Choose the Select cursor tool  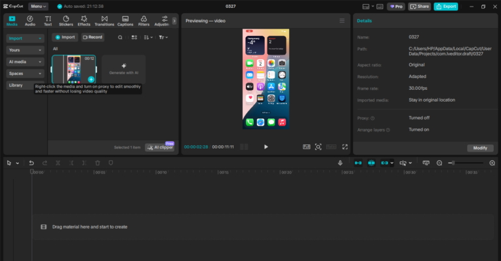pyautogui.click(x=9, y=163)
